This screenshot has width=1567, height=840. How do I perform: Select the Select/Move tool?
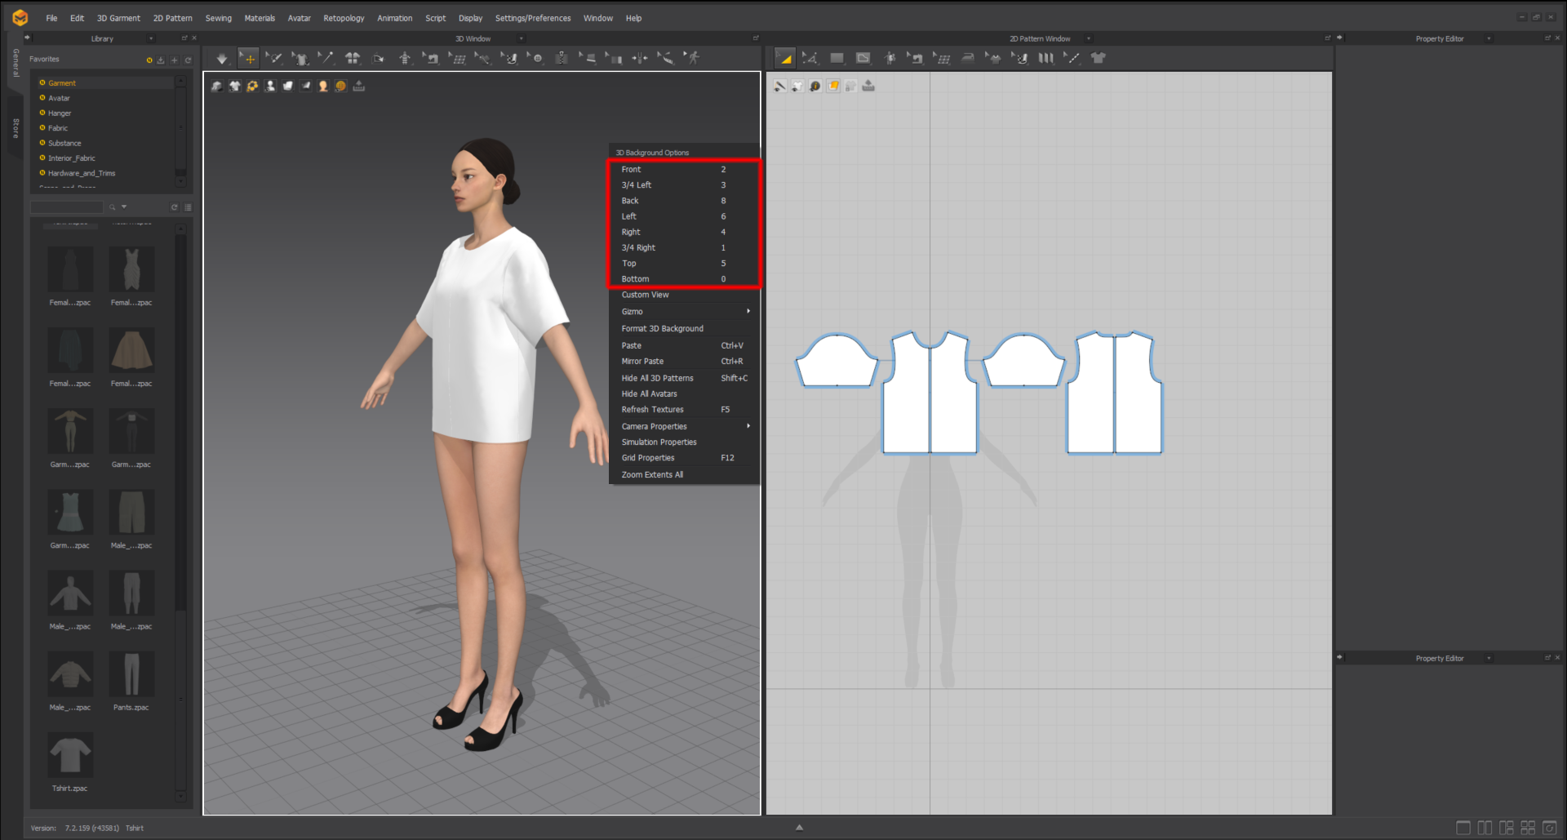pos(248,58)
